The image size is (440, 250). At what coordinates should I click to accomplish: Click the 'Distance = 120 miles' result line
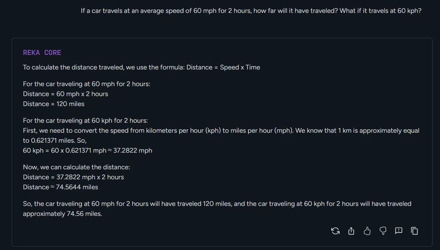[x=54, y=104]
